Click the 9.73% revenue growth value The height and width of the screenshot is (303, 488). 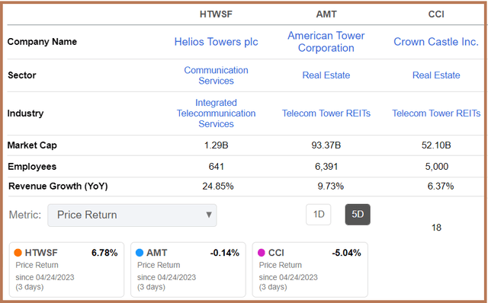click(330, 187)
